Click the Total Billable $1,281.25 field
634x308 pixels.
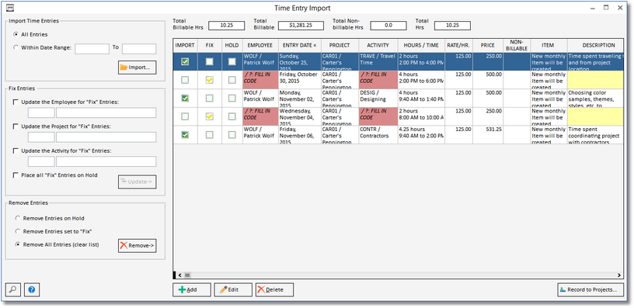[x=301, y=25]
